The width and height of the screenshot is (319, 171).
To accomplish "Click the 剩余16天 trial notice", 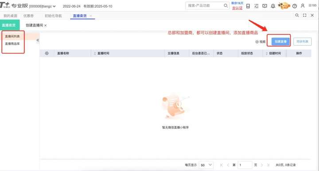I will coord(237,3).
